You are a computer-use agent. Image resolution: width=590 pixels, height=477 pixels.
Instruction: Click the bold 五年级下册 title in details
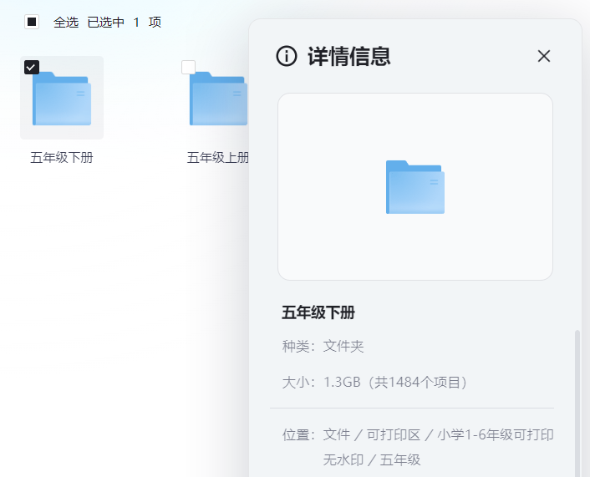[318, 312]
